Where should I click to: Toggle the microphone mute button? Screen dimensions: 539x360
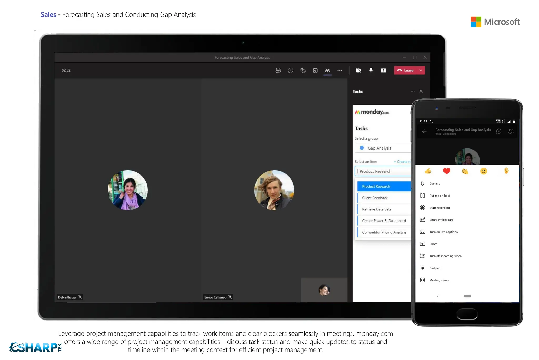(371, 70)
